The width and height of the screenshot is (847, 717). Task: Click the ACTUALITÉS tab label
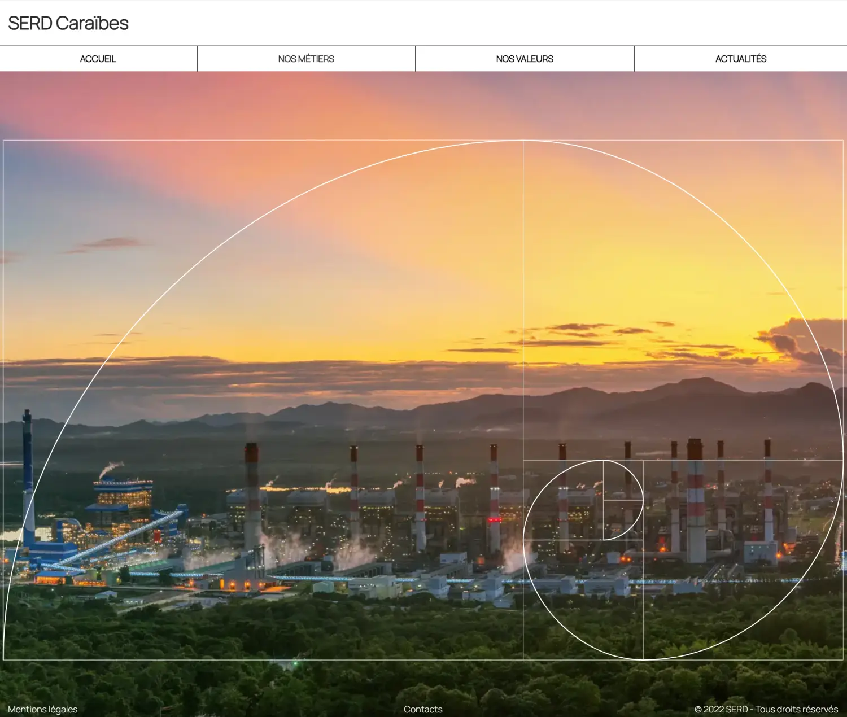pyautogui.click(x=741, y=58)
